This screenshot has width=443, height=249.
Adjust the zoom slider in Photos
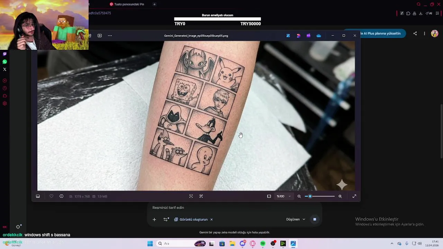pyautogui.click(x=320, y=196)
